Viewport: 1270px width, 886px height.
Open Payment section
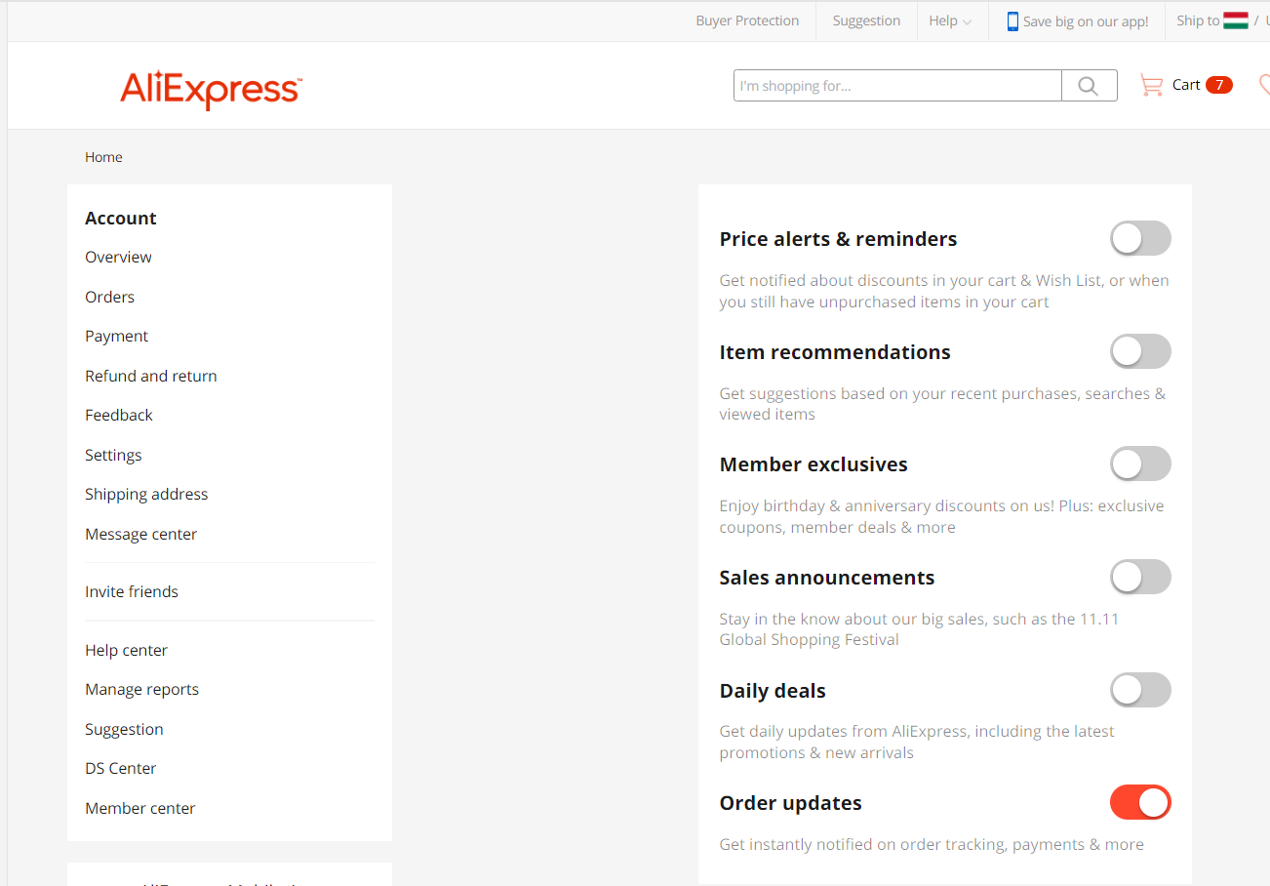pos(116,336)
